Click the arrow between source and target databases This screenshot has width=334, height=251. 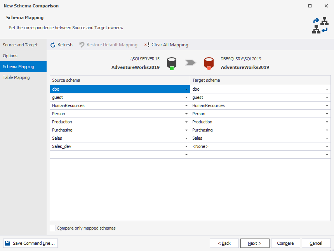(x=190, y=61)
